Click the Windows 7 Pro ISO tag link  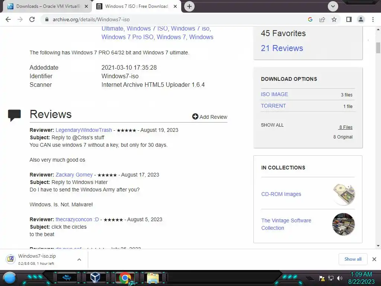click(x=127, y=37)
